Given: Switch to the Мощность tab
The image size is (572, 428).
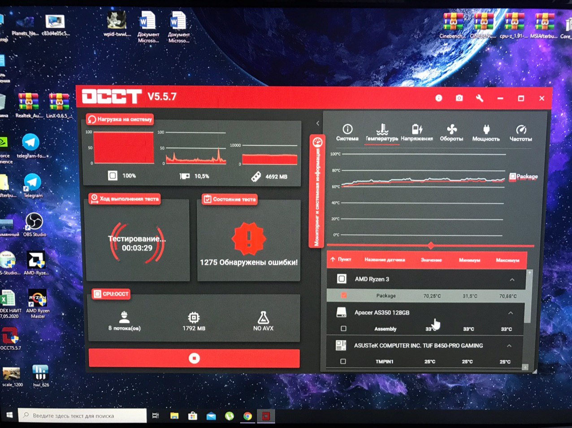Looking at the screenshot, I should [x=486, y=133].
